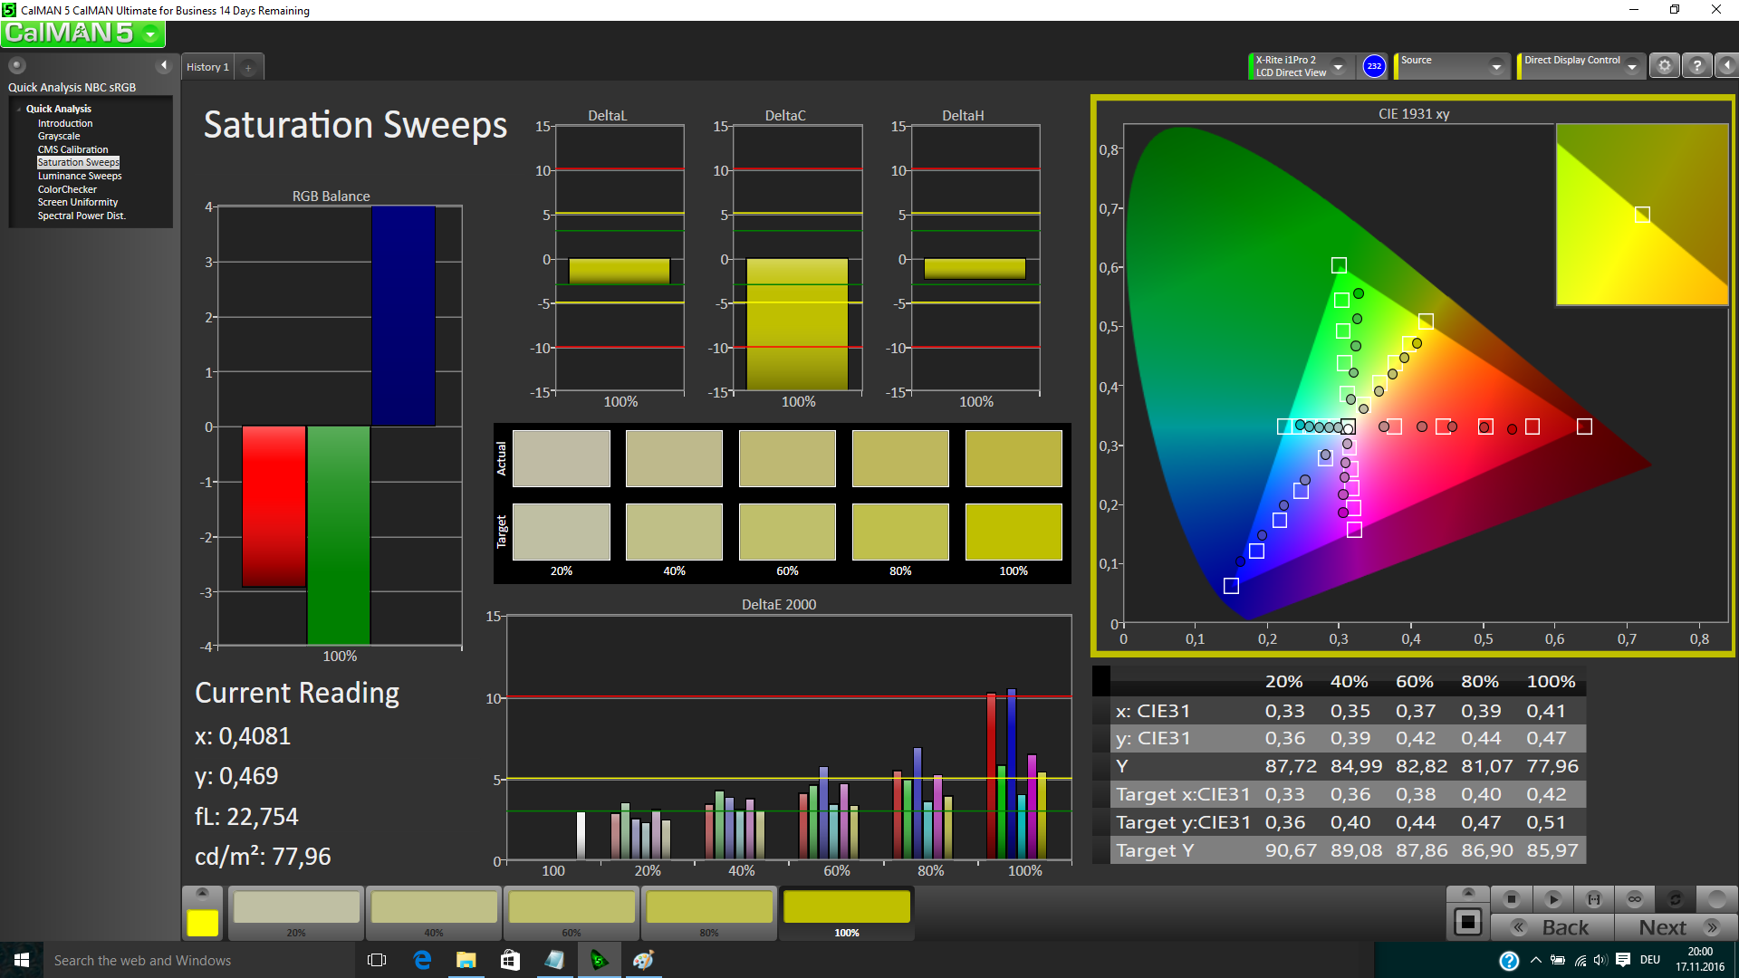Open the help question mark icon
Viewport: 1739px width, 978px height.
[1696, 66]
